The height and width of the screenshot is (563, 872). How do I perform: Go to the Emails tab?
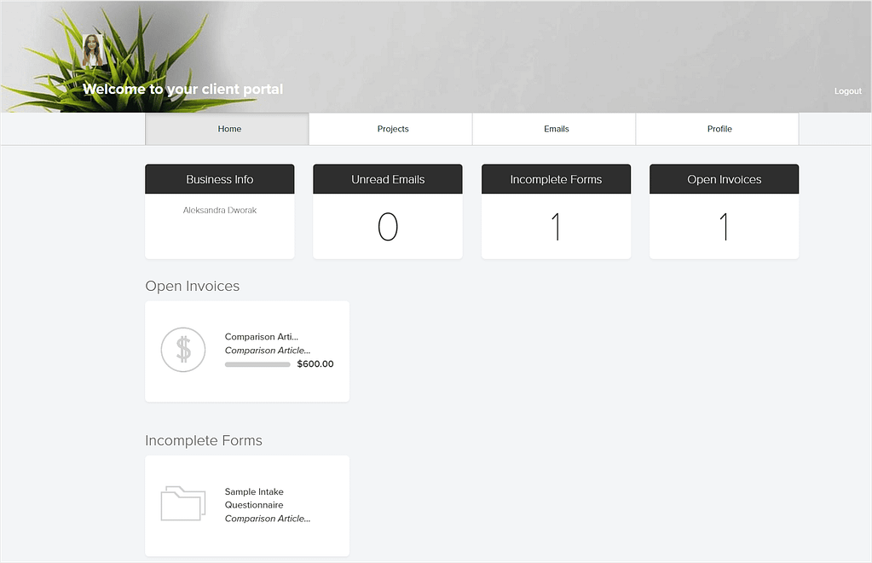(x=554, y=129)
